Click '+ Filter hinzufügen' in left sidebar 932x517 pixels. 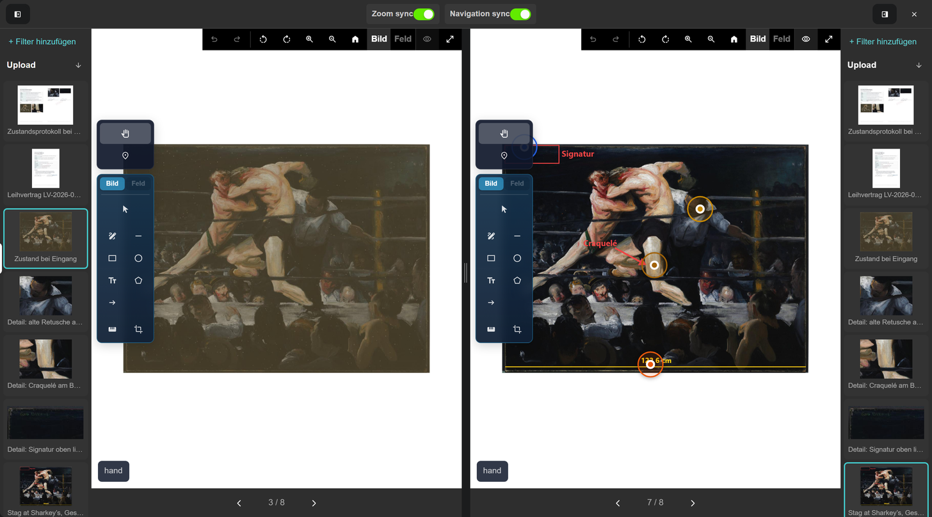point(42,42)
